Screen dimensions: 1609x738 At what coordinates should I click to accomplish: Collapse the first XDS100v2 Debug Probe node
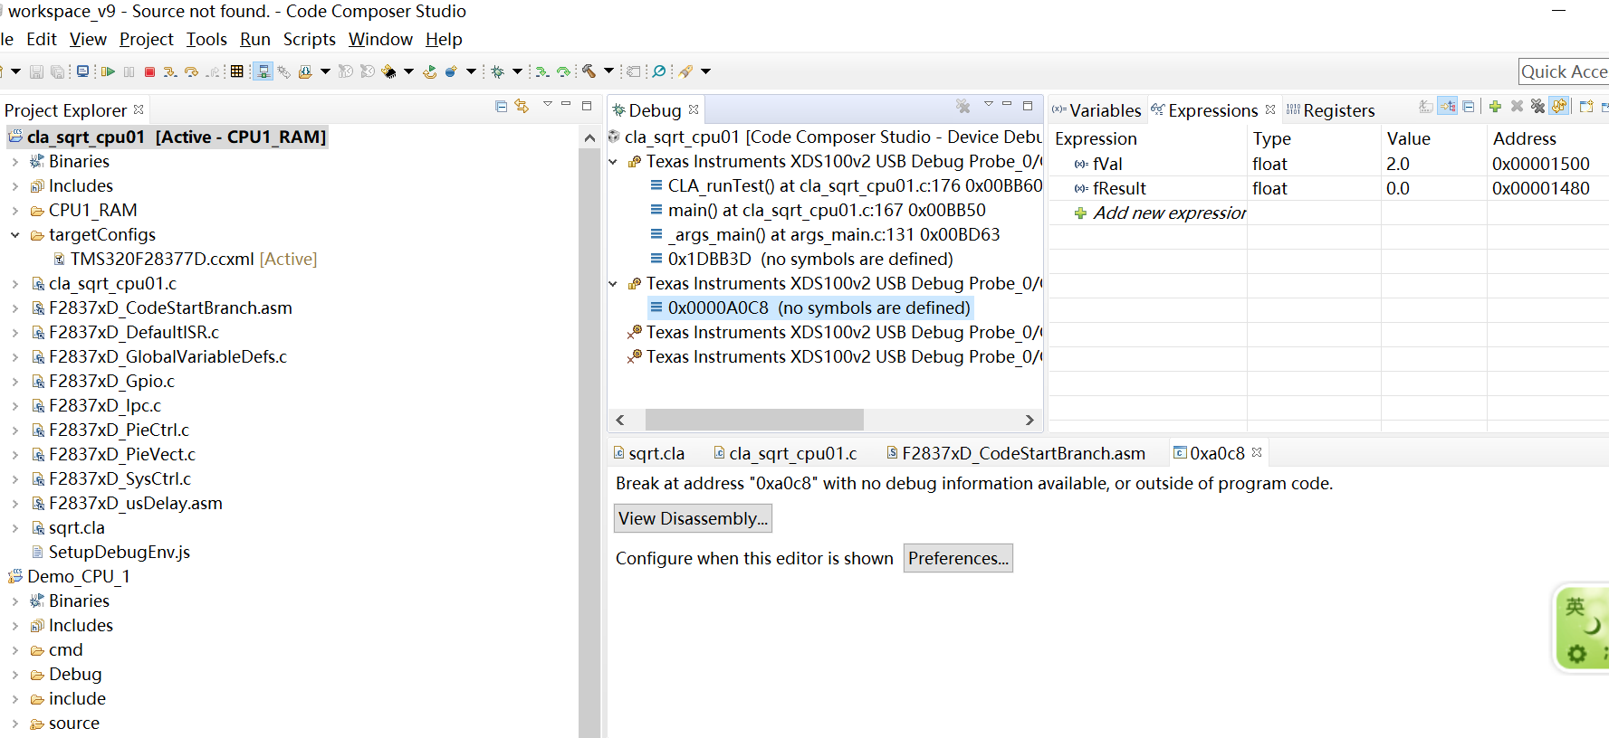(614, 162)
